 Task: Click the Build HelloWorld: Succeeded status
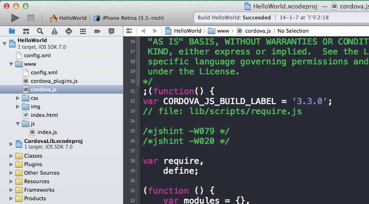click(x=234, y=18)
